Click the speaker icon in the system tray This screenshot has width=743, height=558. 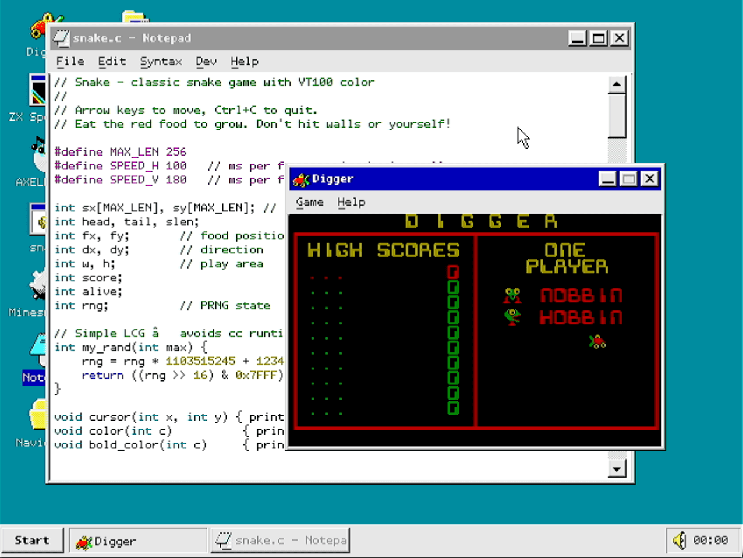(679, 540)
